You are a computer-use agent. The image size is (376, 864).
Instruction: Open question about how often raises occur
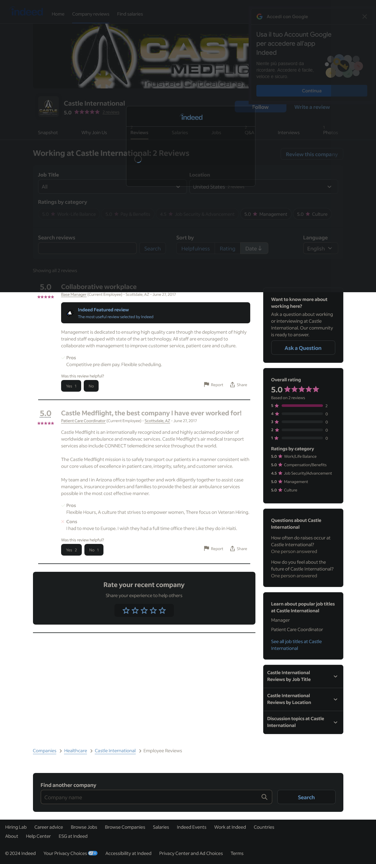(x=301, y=541)
